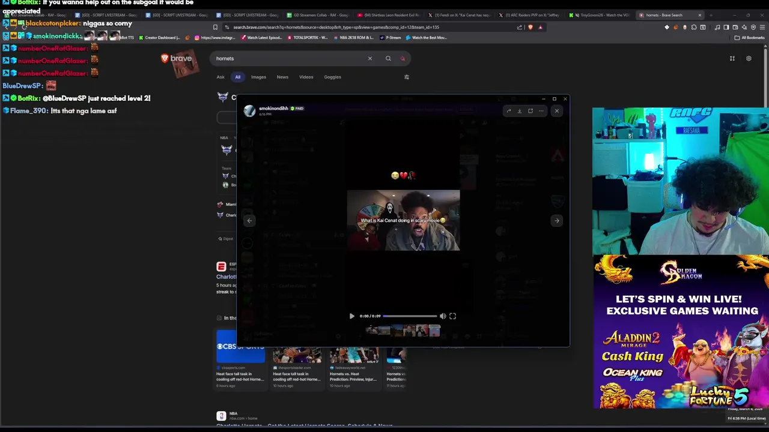This screenshot has width=769, height=432.
Task: Mute the video using the speaker icon
Action: click(443, 316)
